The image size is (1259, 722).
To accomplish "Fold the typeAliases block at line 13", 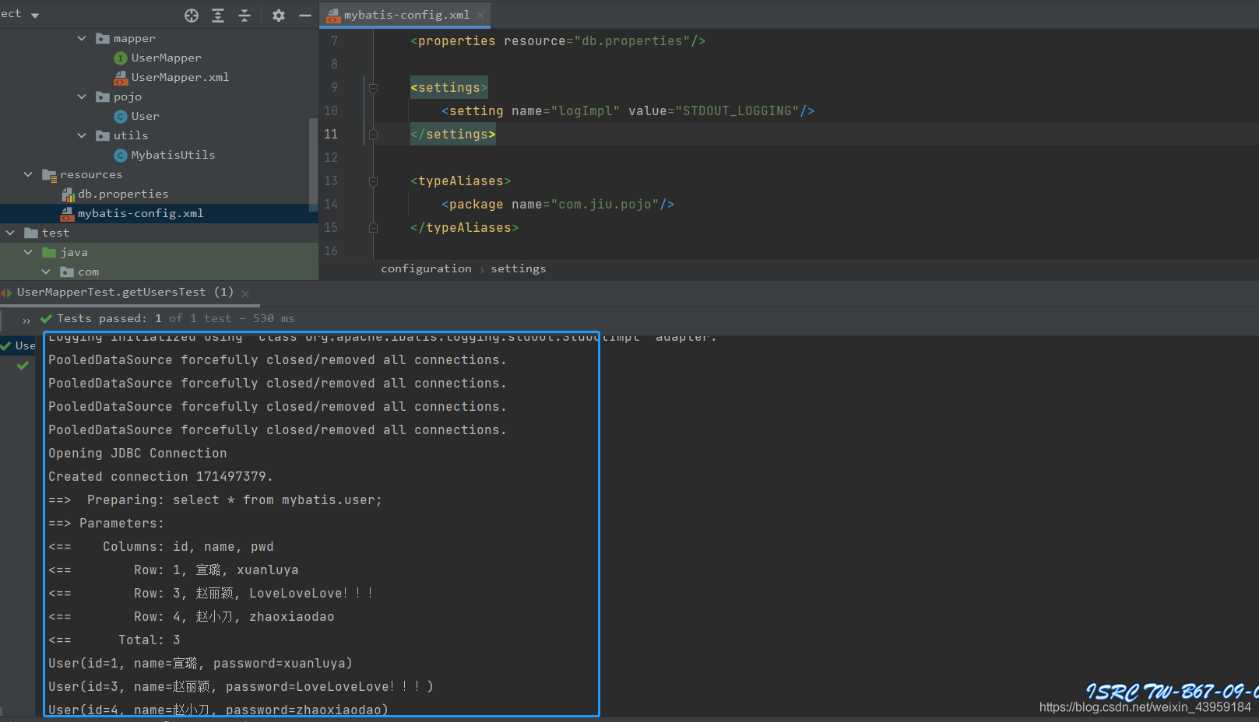I will (x=373, y=181).
